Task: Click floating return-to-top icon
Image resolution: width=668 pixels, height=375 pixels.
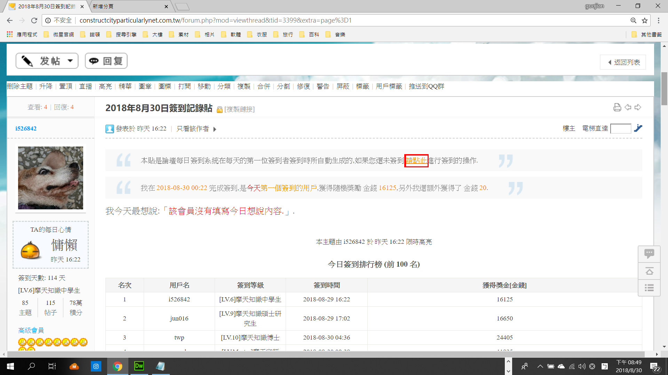Action: [649, 271]
